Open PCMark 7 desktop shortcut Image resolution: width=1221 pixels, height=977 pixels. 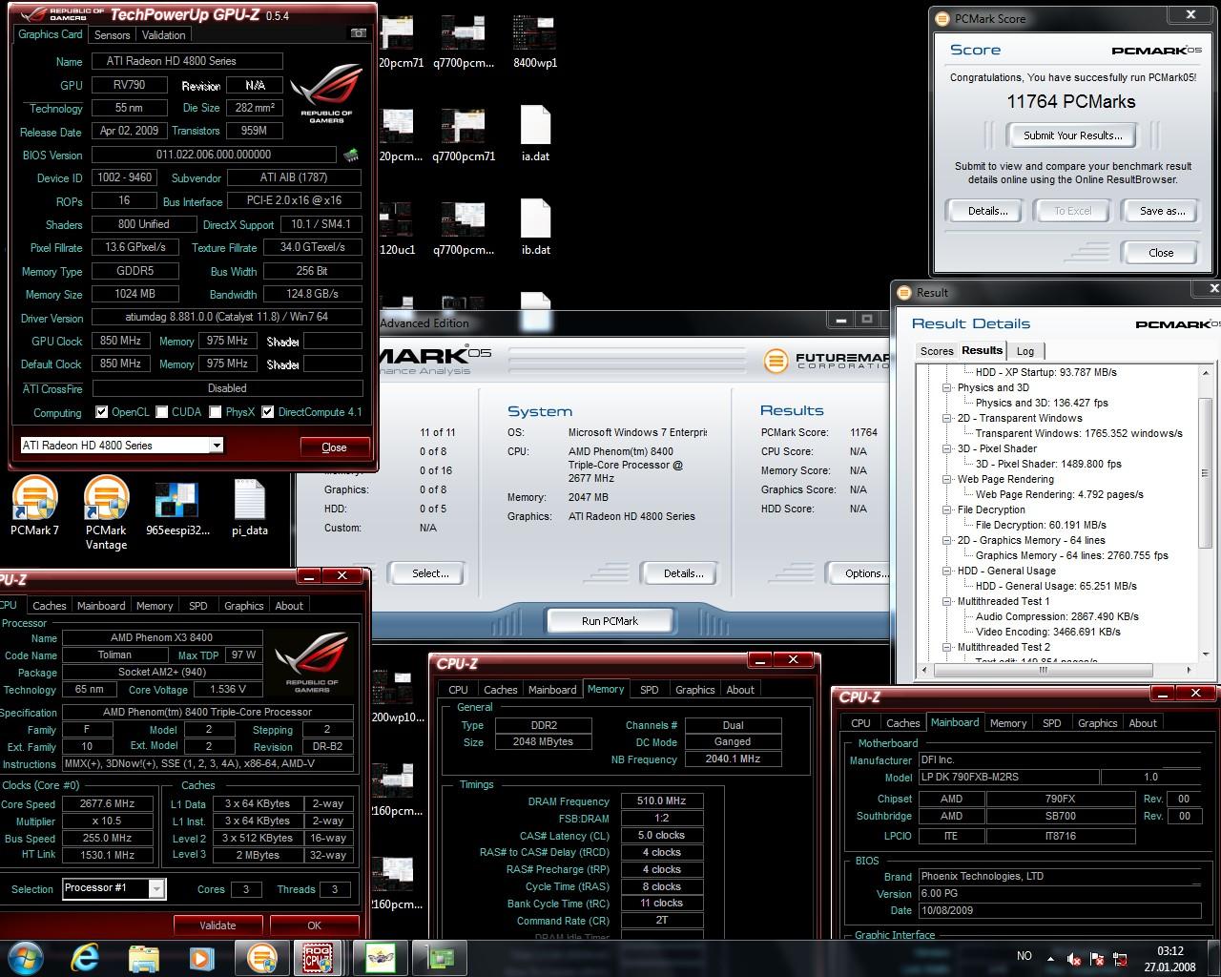34,508
